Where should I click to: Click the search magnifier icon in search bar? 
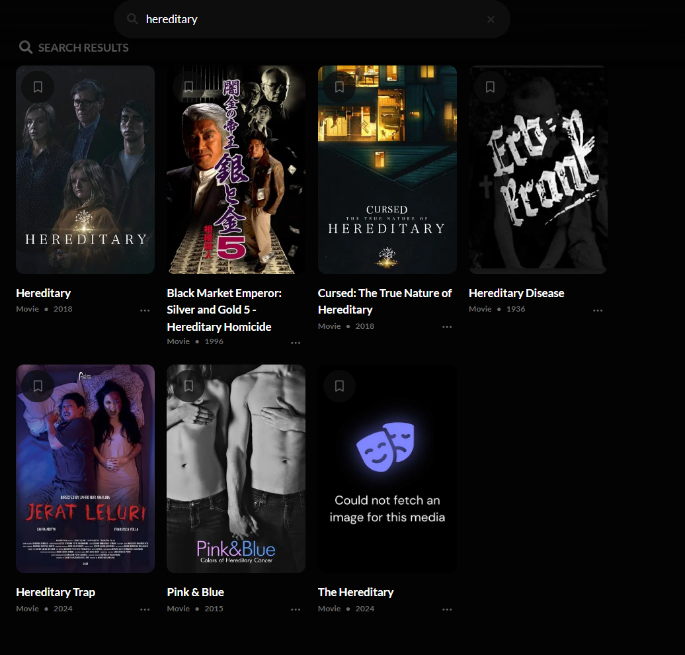132,19
